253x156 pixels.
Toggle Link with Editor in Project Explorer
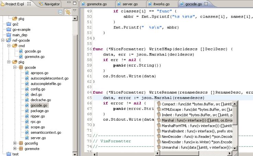click(68, 12)
